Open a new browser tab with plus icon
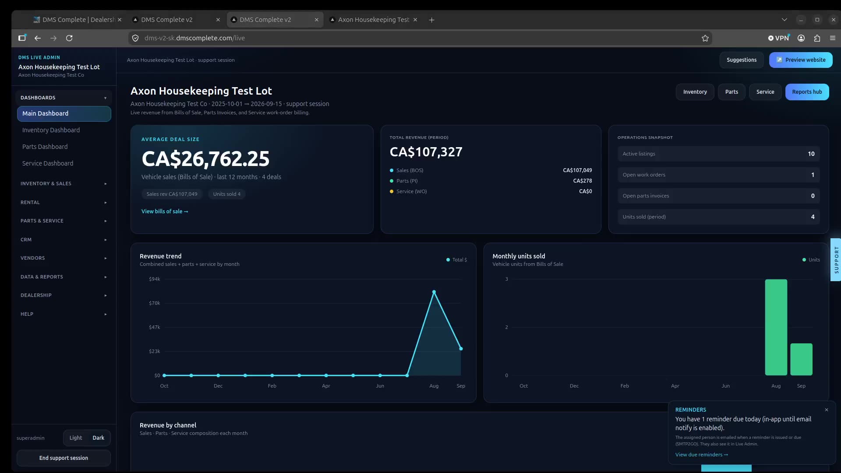Screen dimensions: 841x473 tap(431, 20)
